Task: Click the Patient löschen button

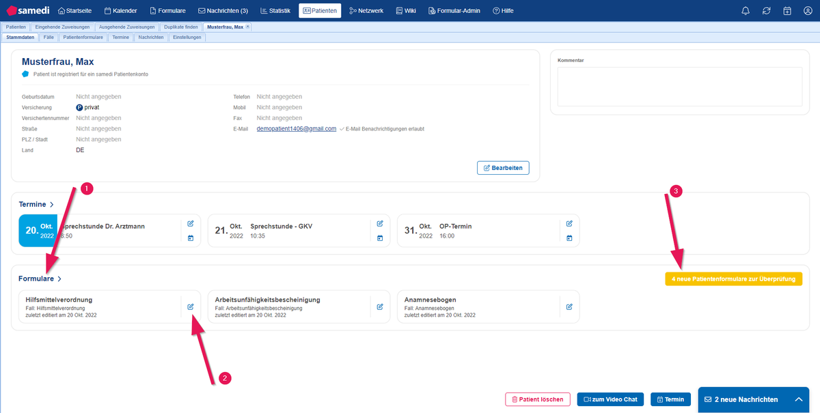Action: (x=538, y=399)
